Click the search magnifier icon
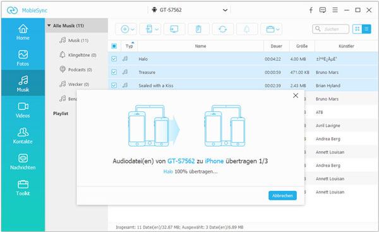 (318, 29)
